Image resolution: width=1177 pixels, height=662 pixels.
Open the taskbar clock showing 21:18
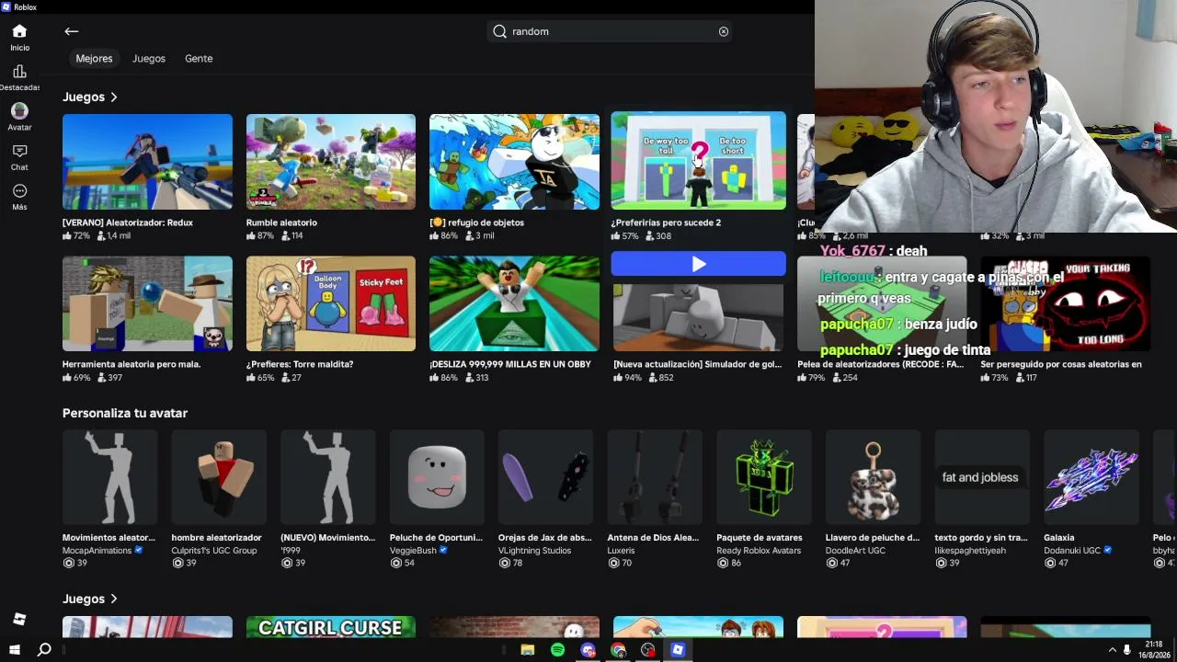pyautogui.click(x=1155, y=650)
